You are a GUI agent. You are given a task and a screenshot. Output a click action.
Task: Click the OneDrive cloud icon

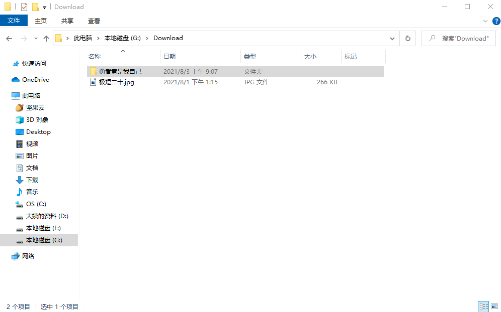point(16,80)
